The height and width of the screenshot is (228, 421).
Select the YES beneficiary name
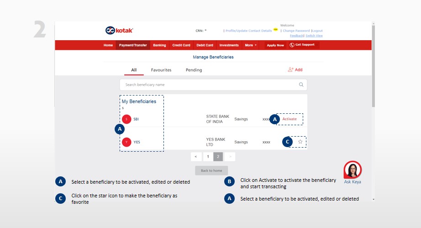point(137,142)
